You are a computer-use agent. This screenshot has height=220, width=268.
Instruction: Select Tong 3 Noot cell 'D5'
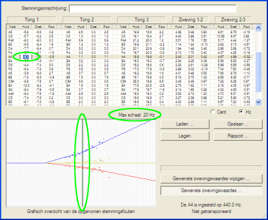(x=123, y=65)
